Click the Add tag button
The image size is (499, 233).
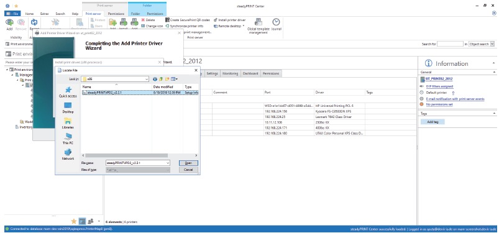click(433, 122)
